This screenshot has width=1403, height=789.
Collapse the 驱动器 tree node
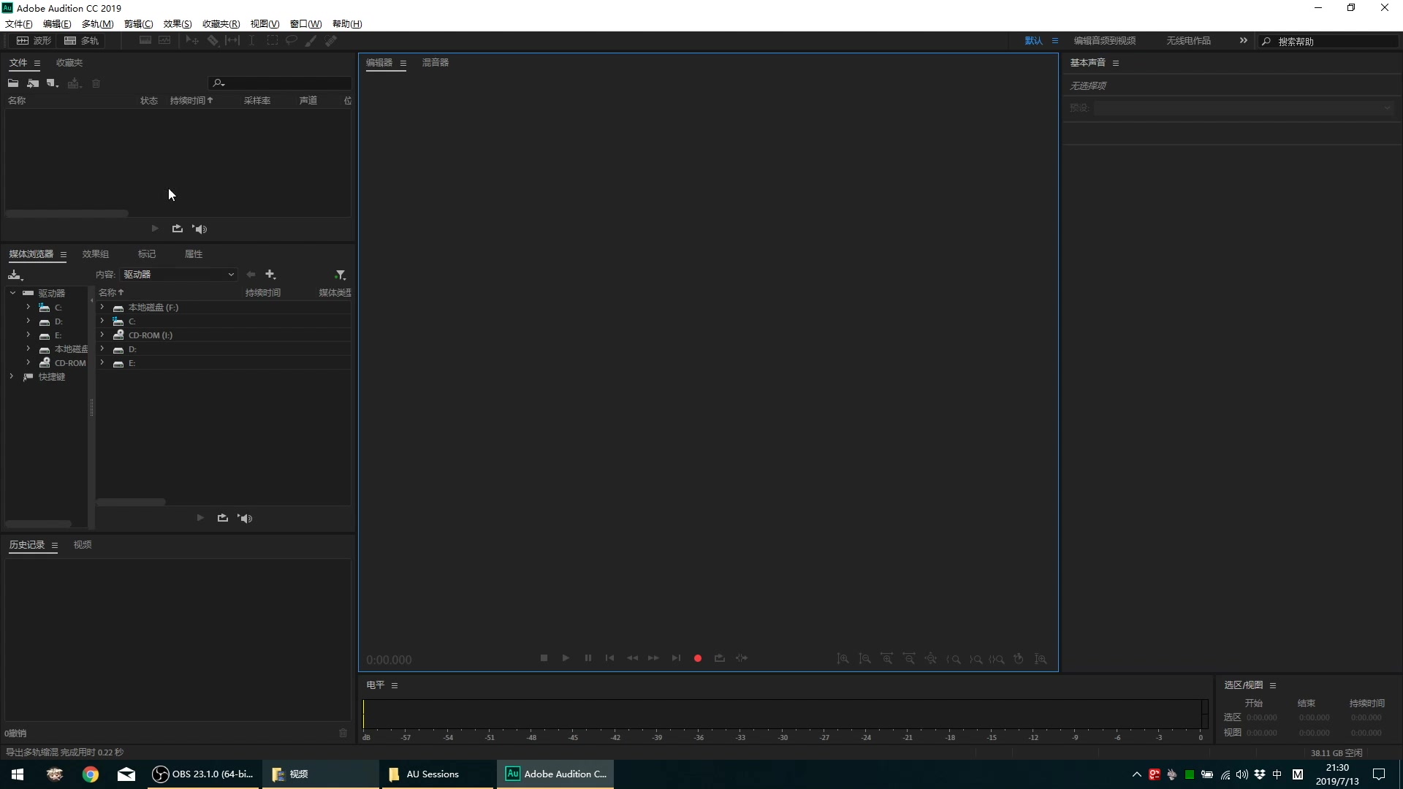click(x=12, y=292)
